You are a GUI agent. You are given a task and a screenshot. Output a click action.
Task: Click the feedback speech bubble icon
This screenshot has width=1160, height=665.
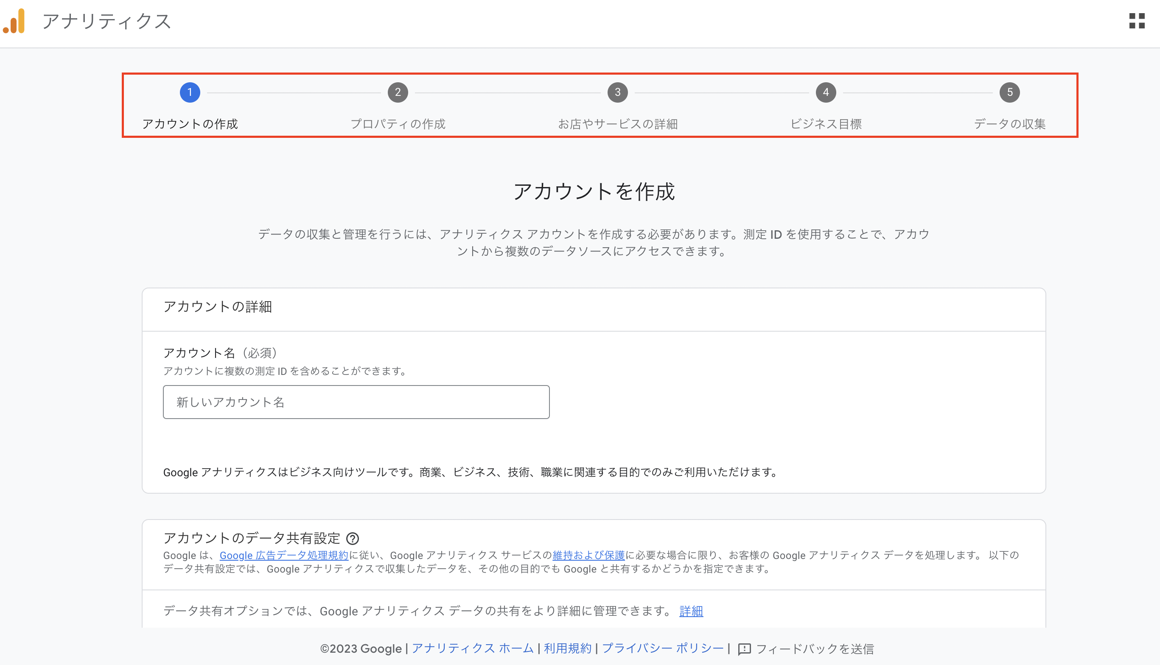coord(744,648)
